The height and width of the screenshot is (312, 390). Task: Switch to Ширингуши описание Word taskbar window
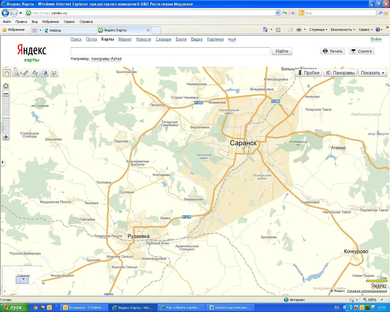click(x=230, y=307)
